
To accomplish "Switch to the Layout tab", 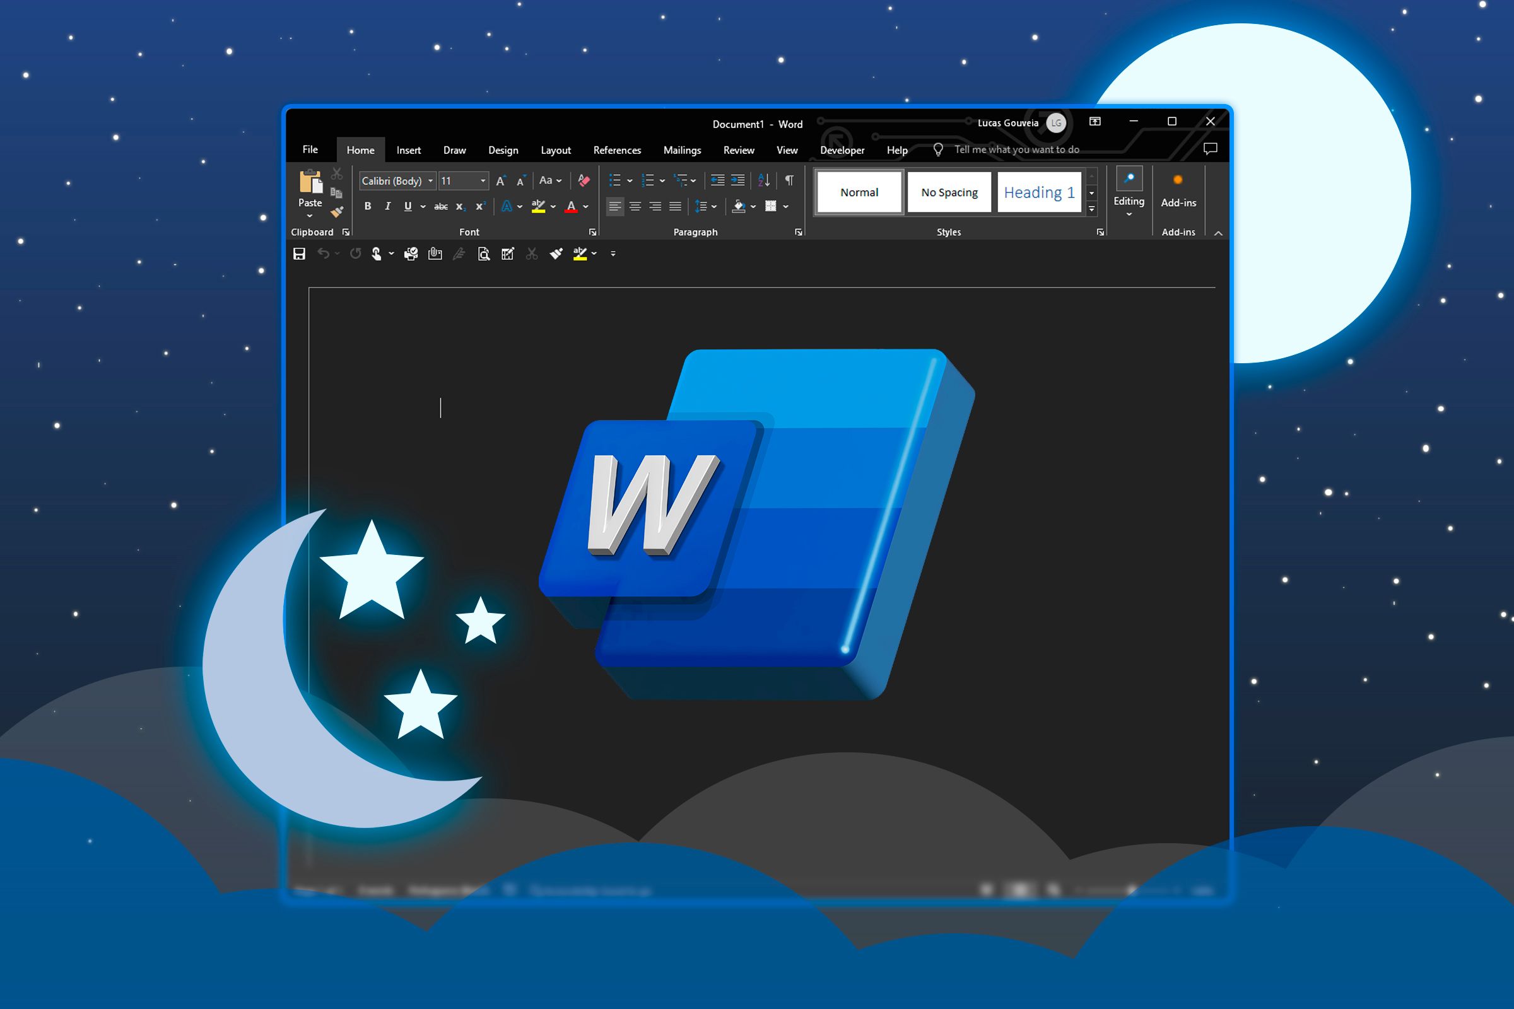I will point(556,150).
